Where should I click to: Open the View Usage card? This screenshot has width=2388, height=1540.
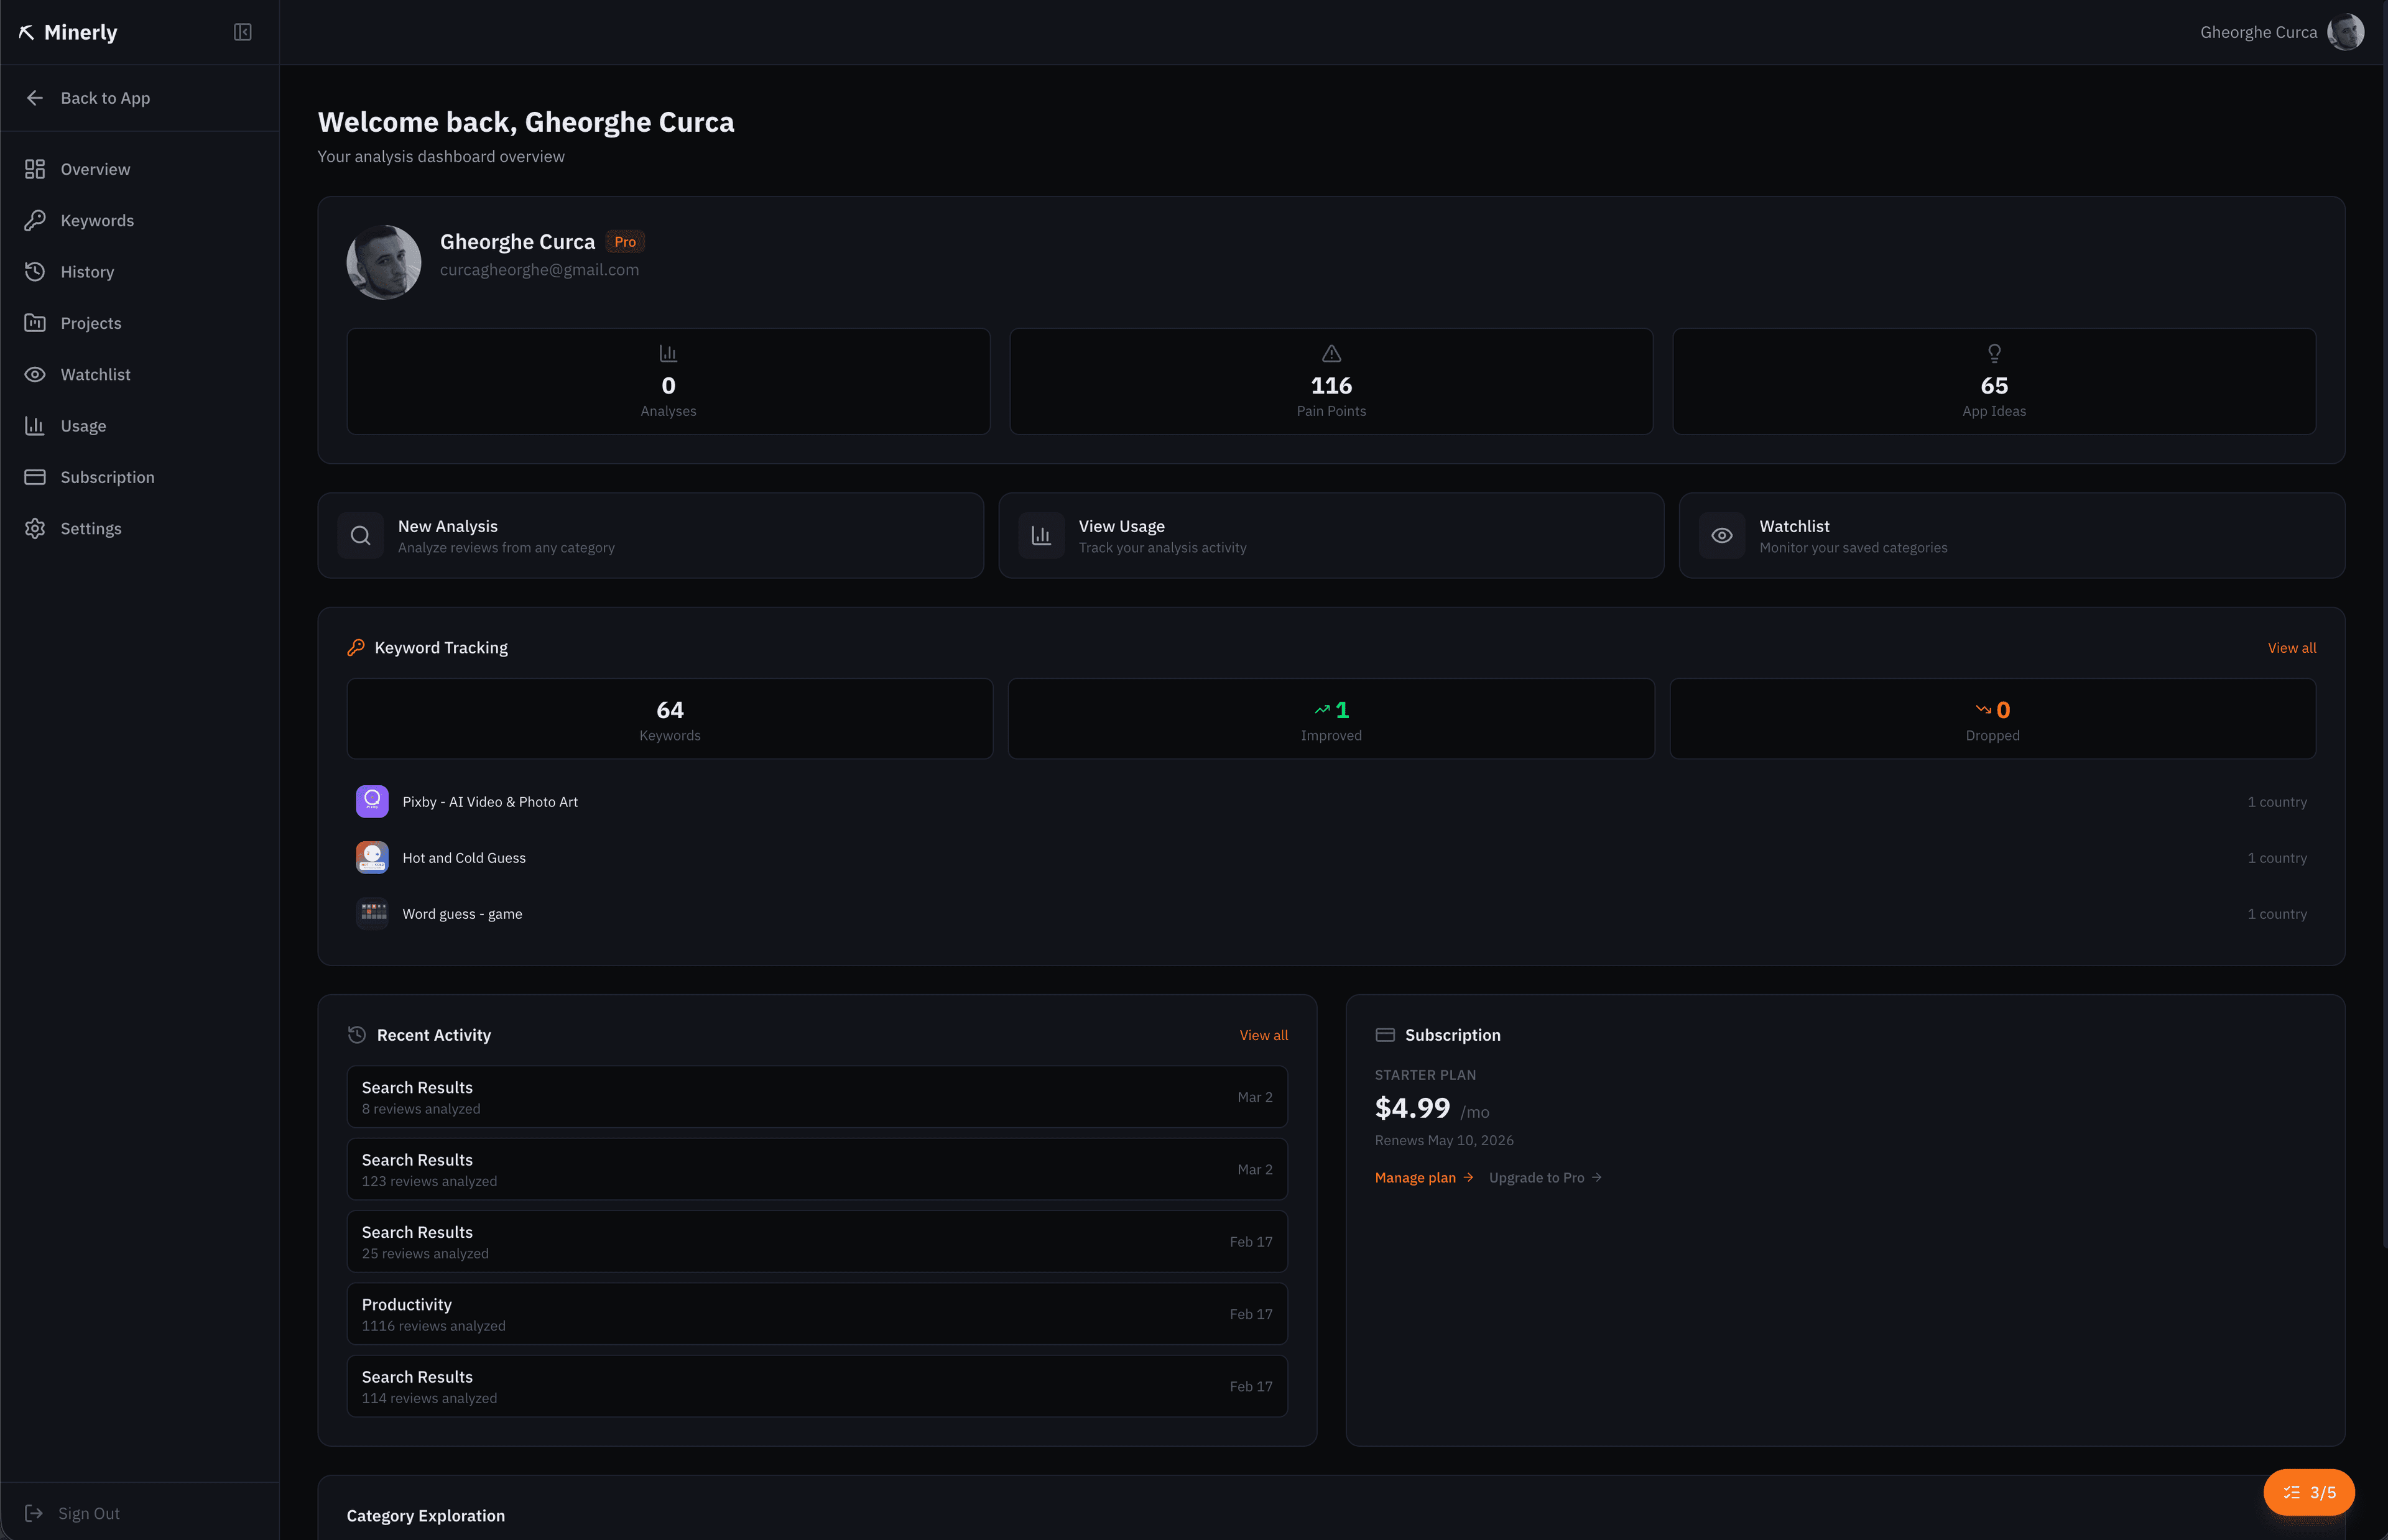coord(1331,535)
